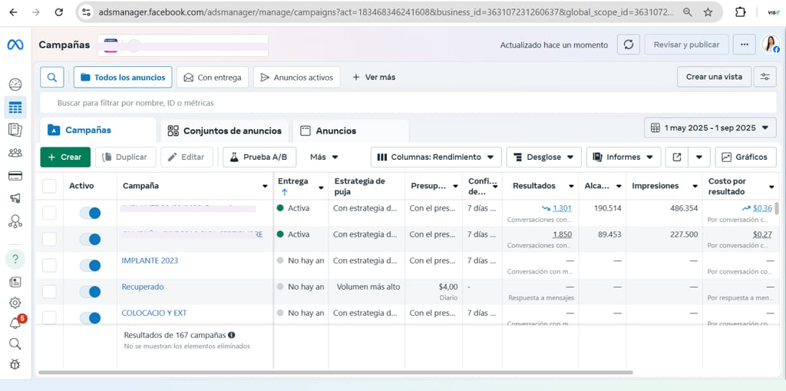The height and width of the screenshot is (391, 786).
Task: Open the Informes dropdown
Action: [x=623, y=157]
